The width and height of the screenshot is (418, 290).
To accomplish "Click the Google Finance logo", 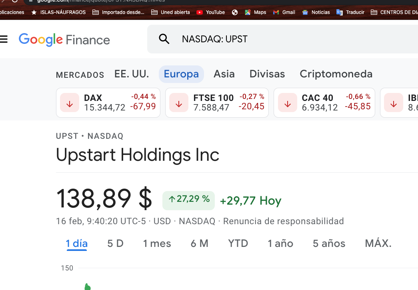I will pyautogui.click(x=64, y=39).
